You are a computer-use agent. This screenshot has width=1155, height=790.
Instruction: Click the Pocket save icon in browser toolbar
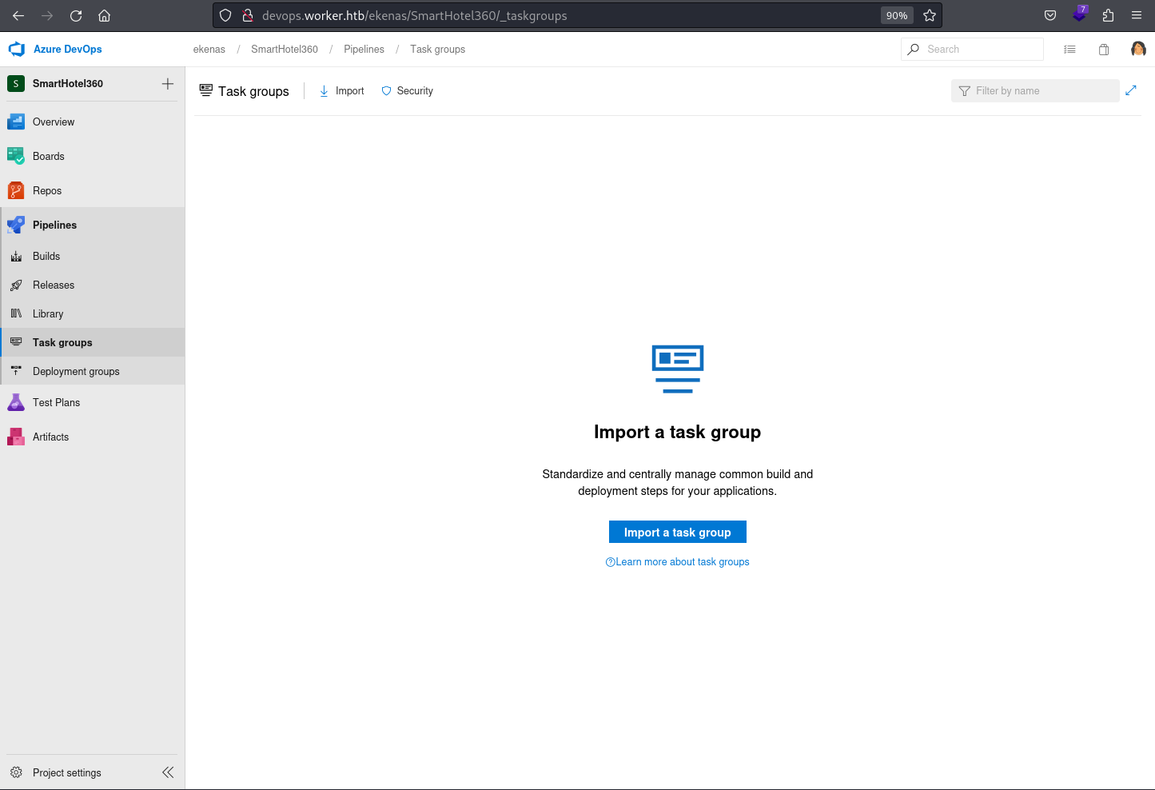(1050, 15)
